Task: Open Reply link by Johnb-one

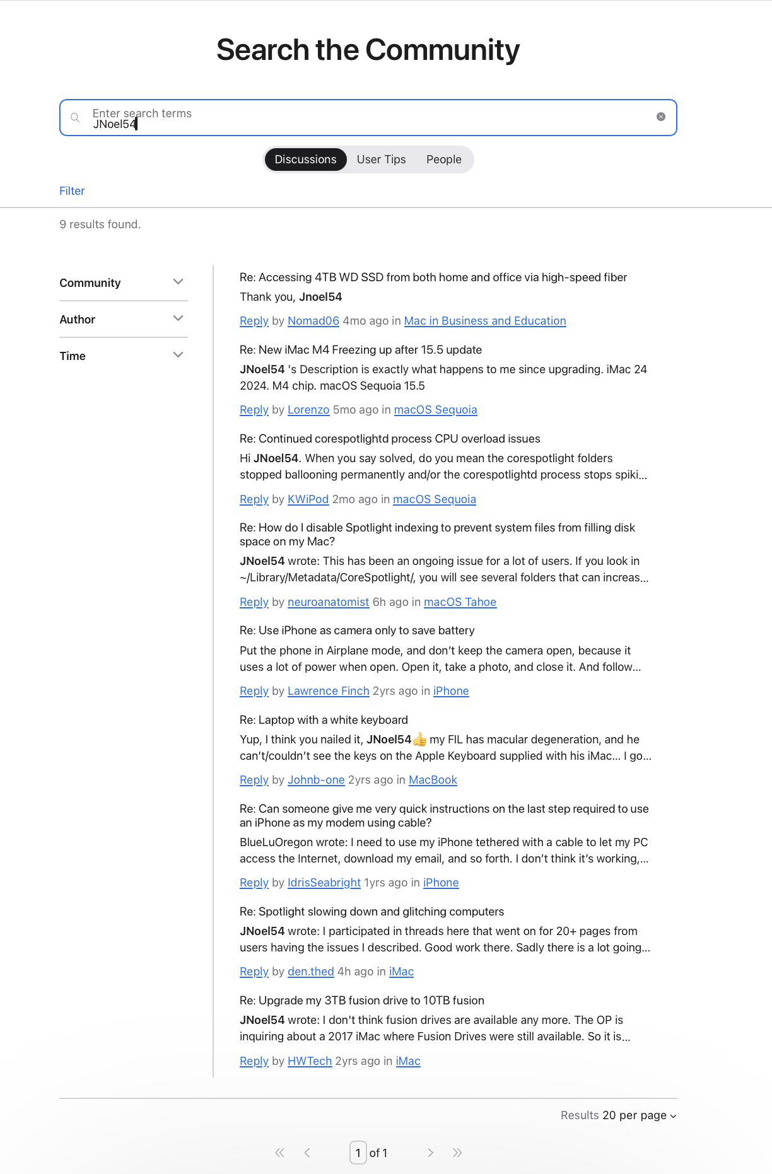Action: (x=254, y=780)
